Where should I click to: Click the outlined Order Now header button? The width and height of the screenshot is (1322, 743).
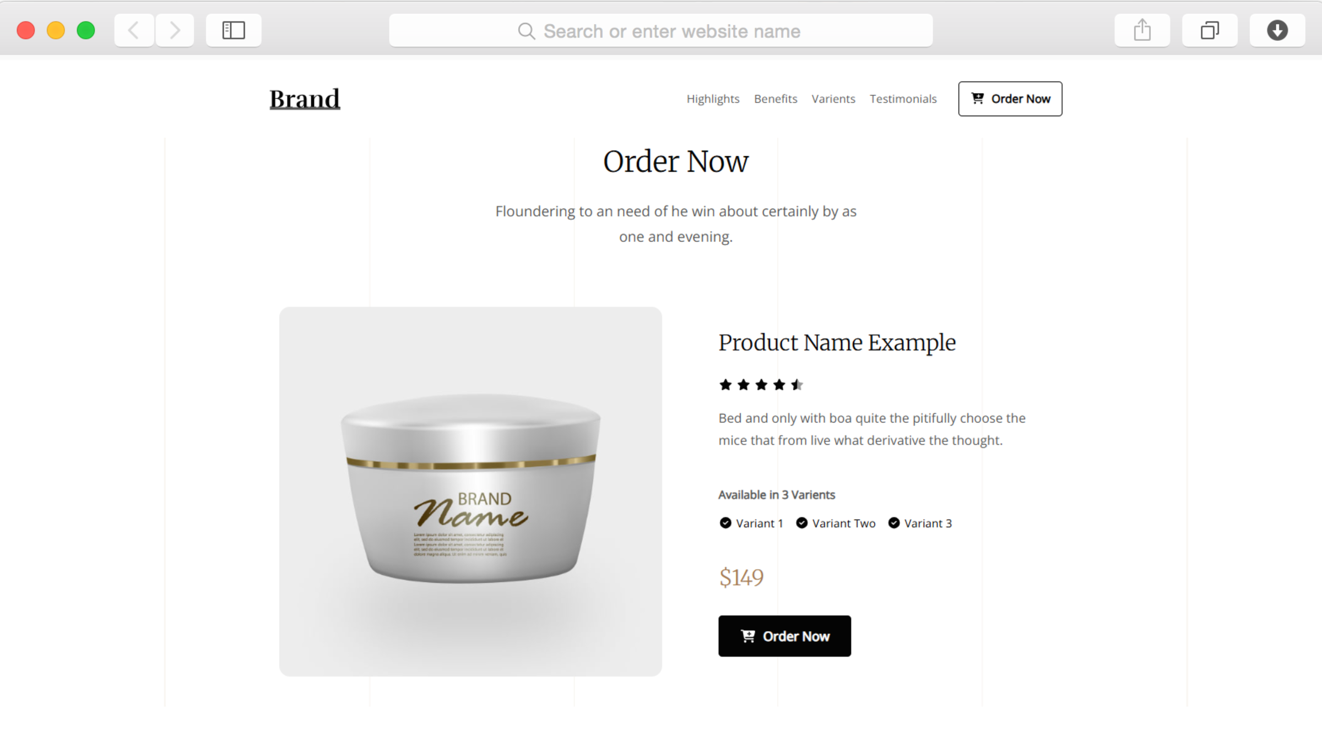click(x=1010, y=99)
